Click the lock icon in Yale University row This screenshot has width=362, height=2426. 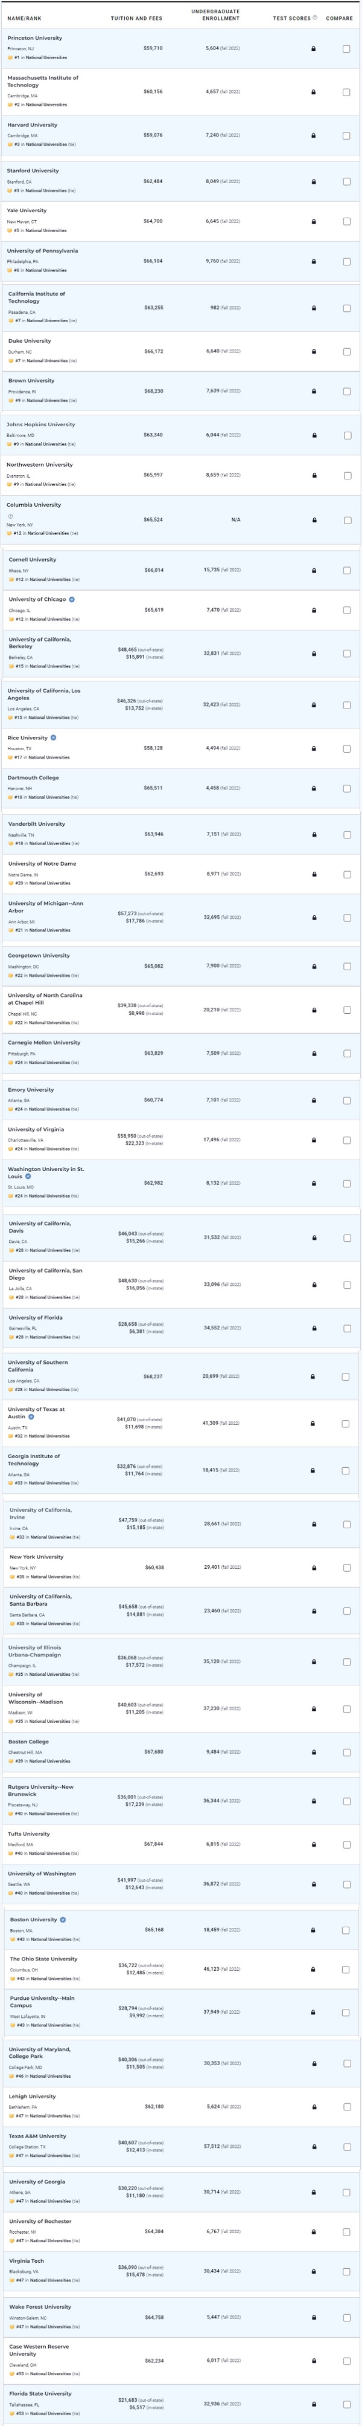coord(313,221)
